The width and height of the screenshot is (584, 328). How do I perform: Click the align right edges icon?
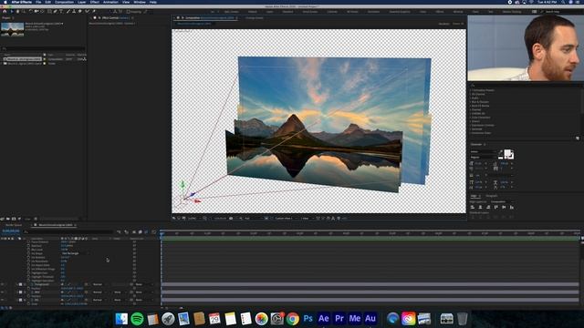[x=488, y=207]
